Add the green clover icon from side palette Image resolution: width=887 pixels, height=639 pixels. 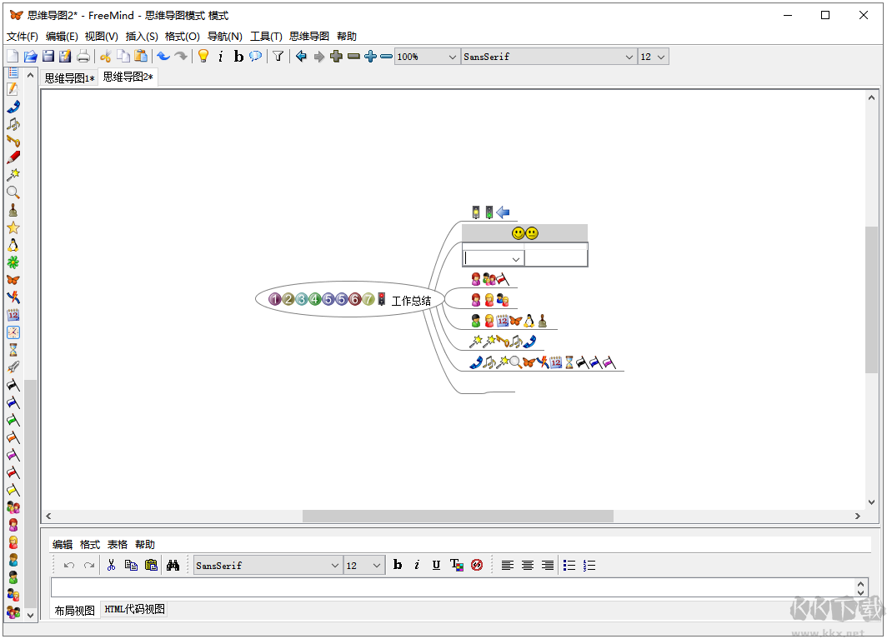[13, 262]
